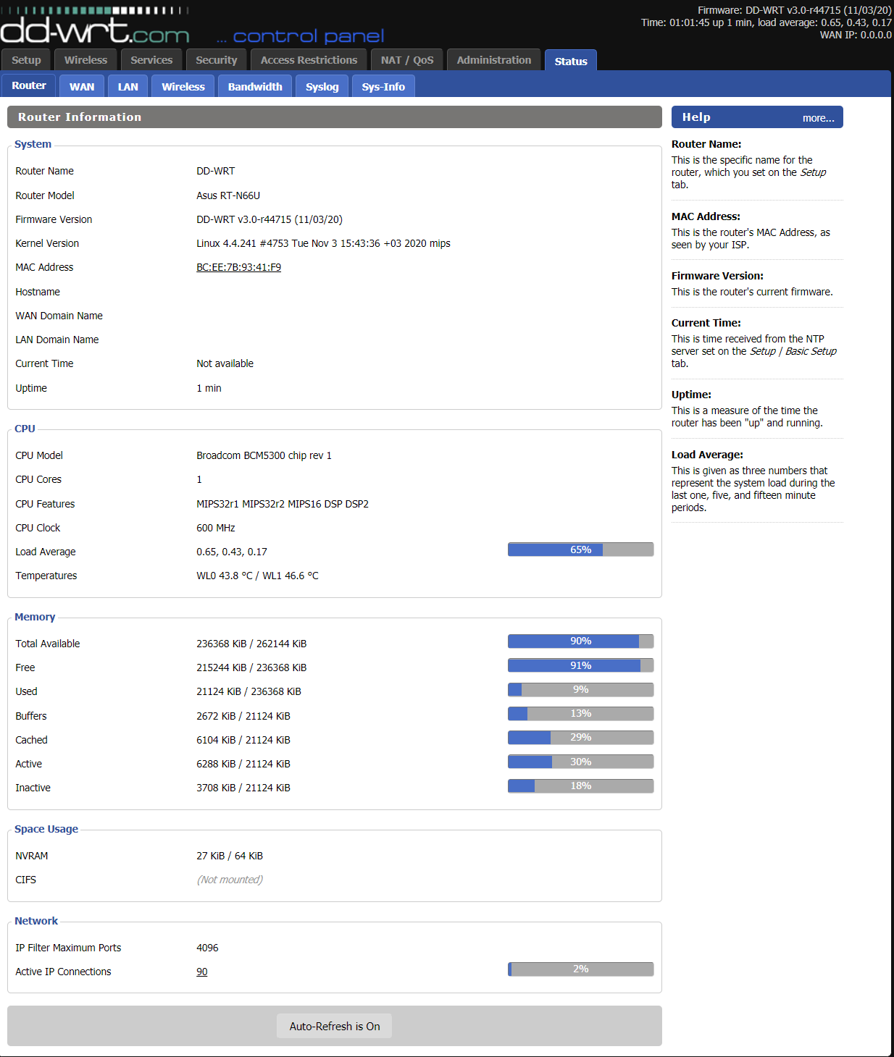Open the Administration tab
The width and height of the screenshot is (894, 1057).
[x=494, y=60]
